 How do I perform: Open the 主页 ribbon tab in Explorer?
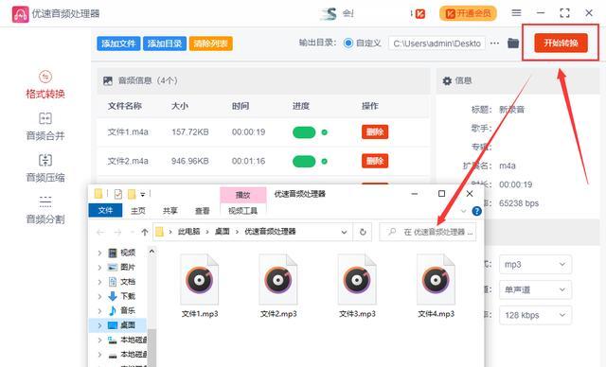click(138, 211)
